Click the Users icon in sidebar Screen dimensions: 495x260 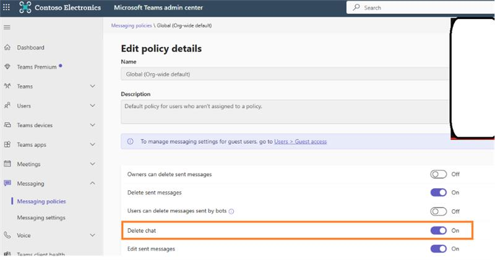click(7, 106)
